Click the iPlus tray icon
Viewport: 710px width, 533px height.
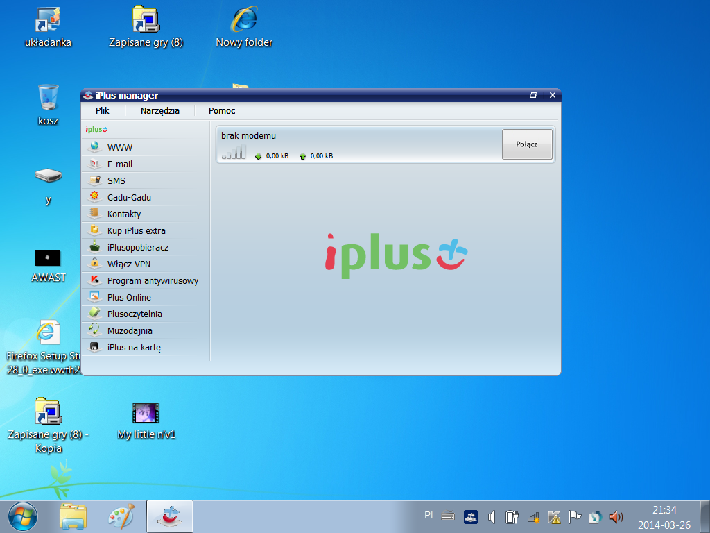click(x=471, y=516)
